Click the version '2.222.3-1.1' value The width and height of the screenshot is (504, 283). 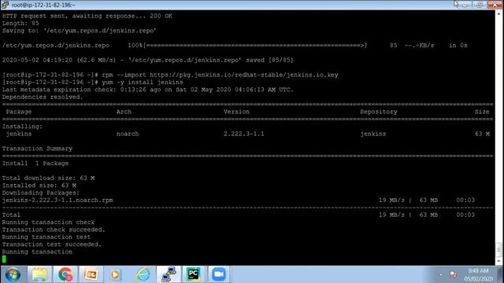tap(244, 134)
